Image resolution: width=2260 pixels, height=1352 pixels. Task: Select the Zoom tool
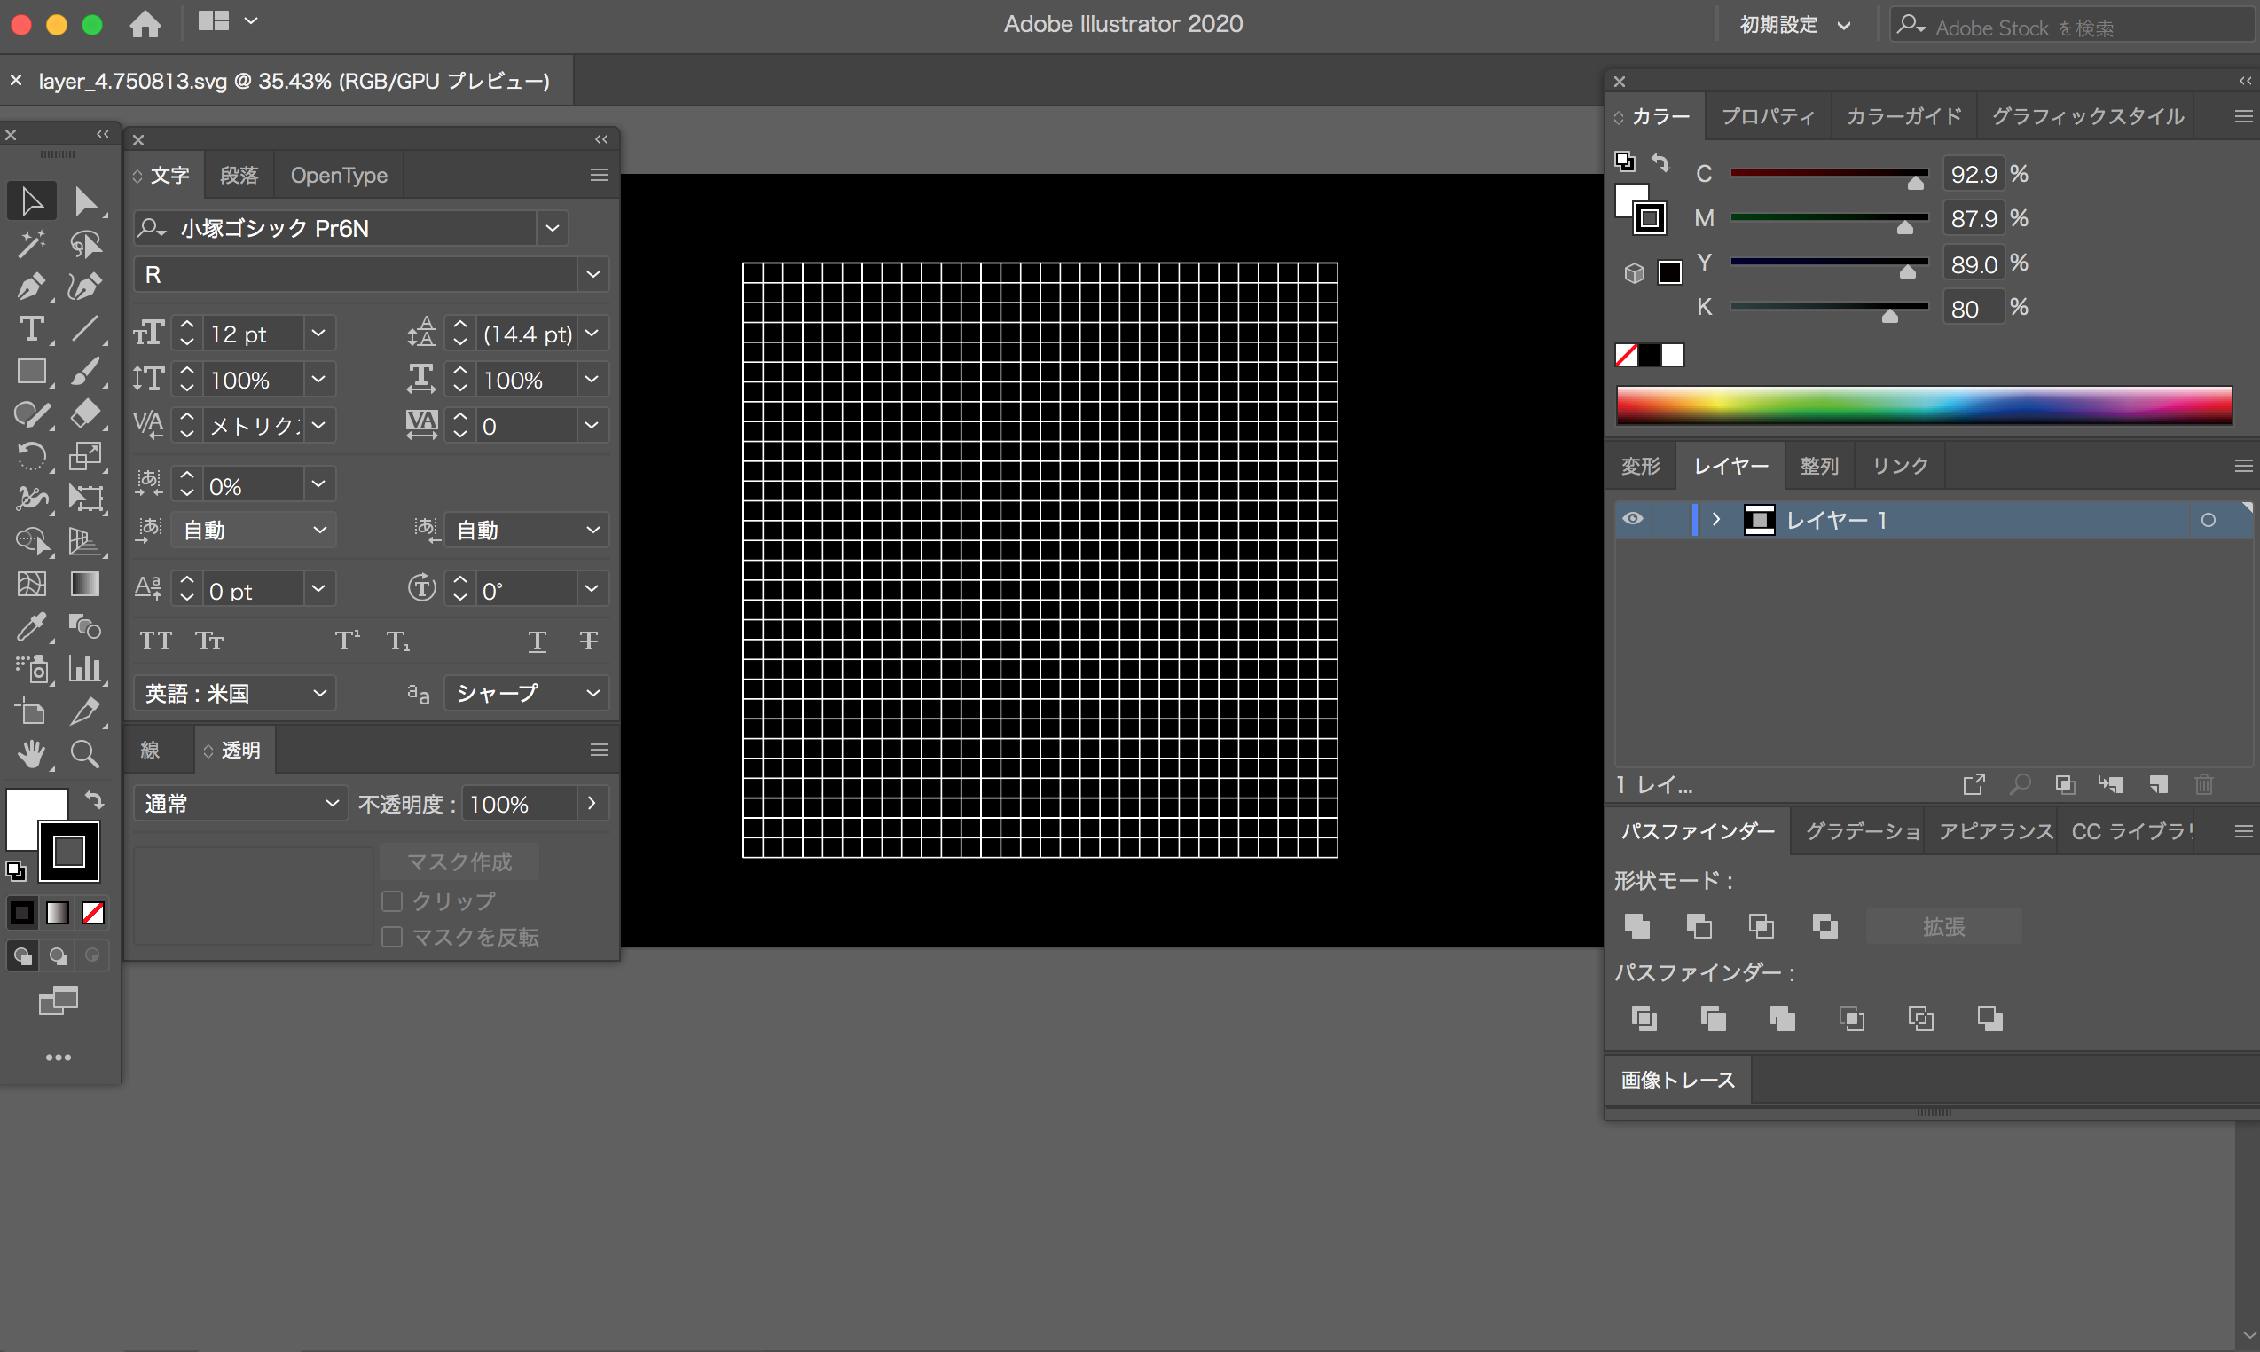(85, 754)
